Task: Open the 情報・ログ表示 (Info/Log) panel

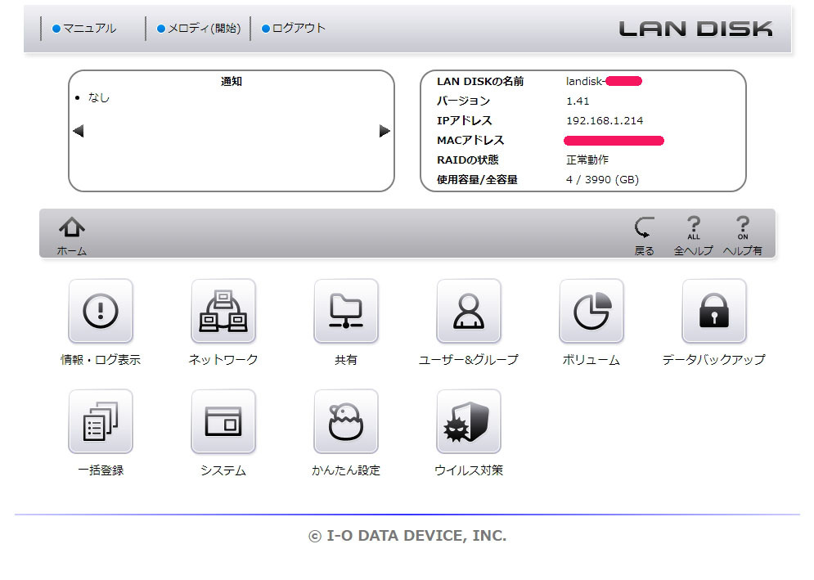Action: pos(100,311)
